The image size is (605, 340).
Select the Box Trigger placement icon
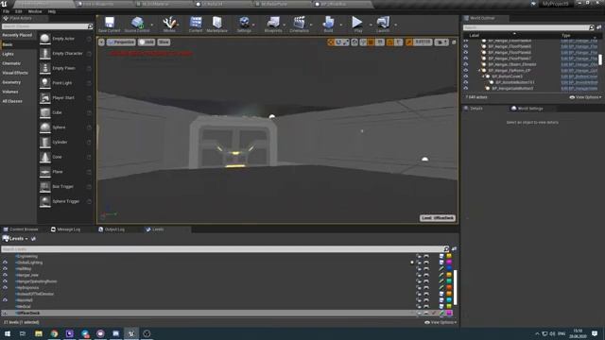coord(45,187)
